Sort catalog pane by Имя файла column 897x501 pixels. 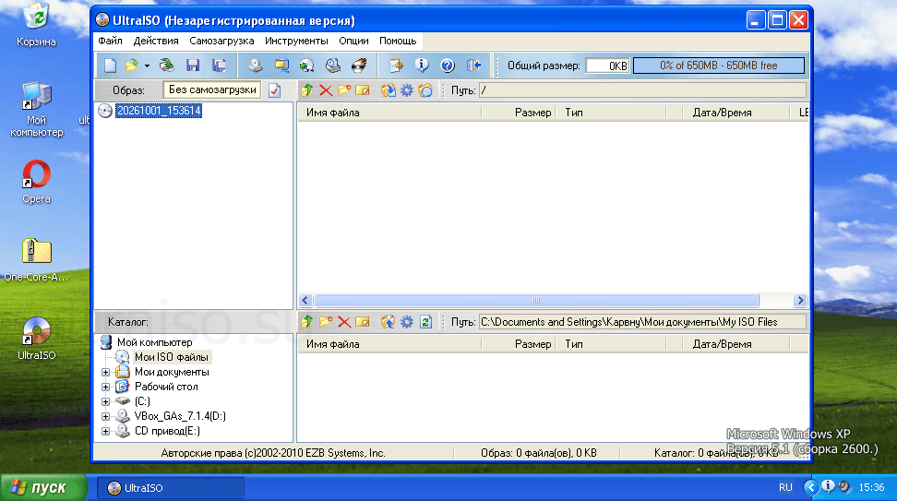[x=389, y=344]
